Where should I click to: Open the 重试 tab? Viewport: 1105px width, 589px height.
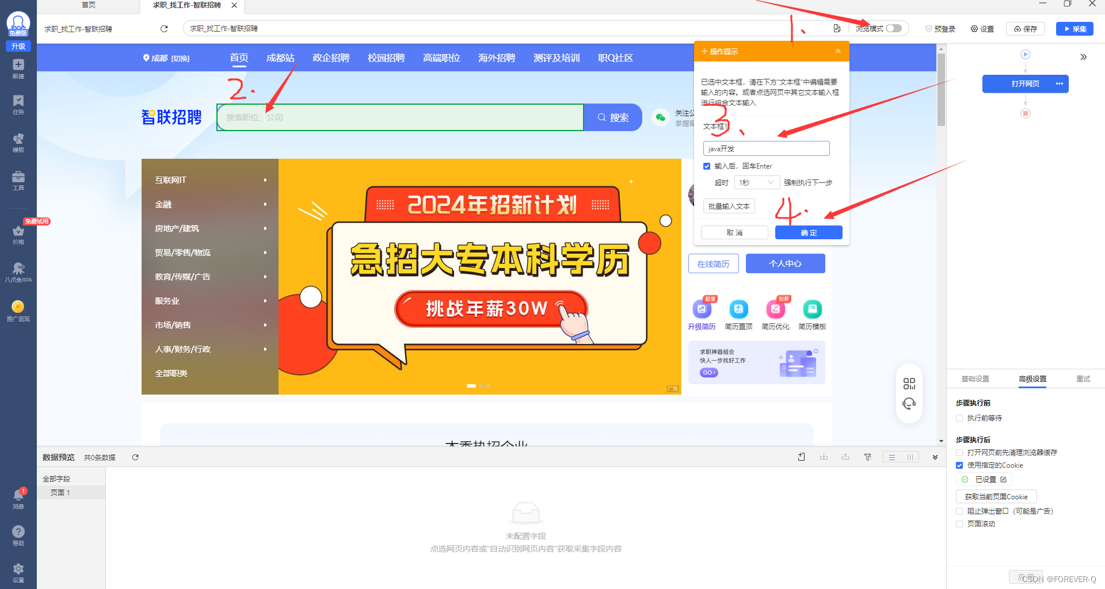tap(1083, 379)
